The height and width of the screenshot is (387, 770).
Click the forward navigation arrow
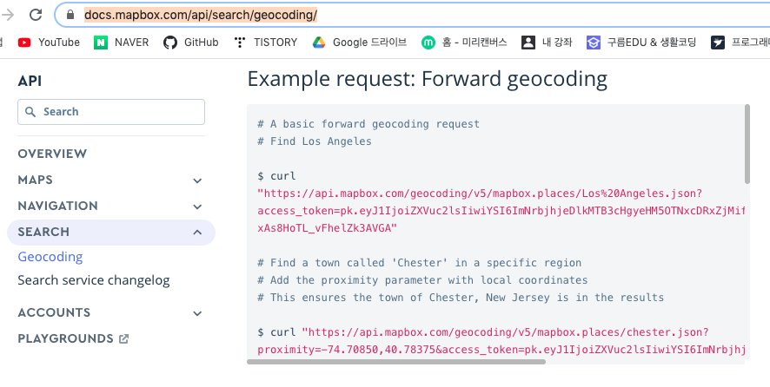click(x=8, y=15)
